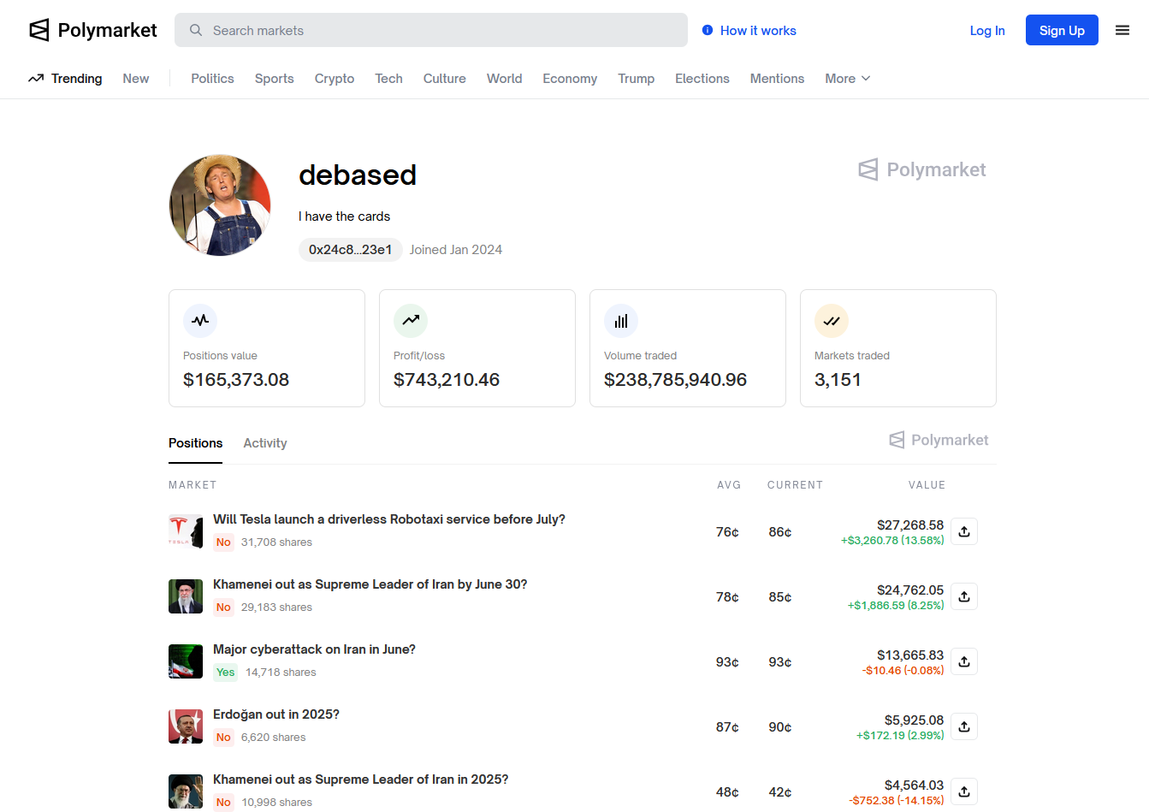The height and width of the screenshot is (812, 1149).
Task: Click the MARKET column header
Action: [192, 485]
